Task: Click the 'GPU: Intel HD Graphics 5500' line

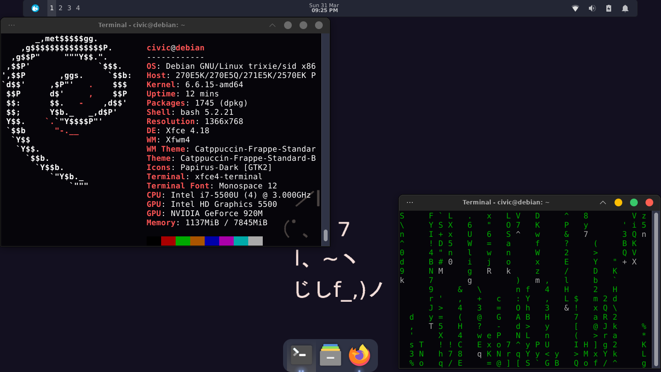Action: pos(212,204)
